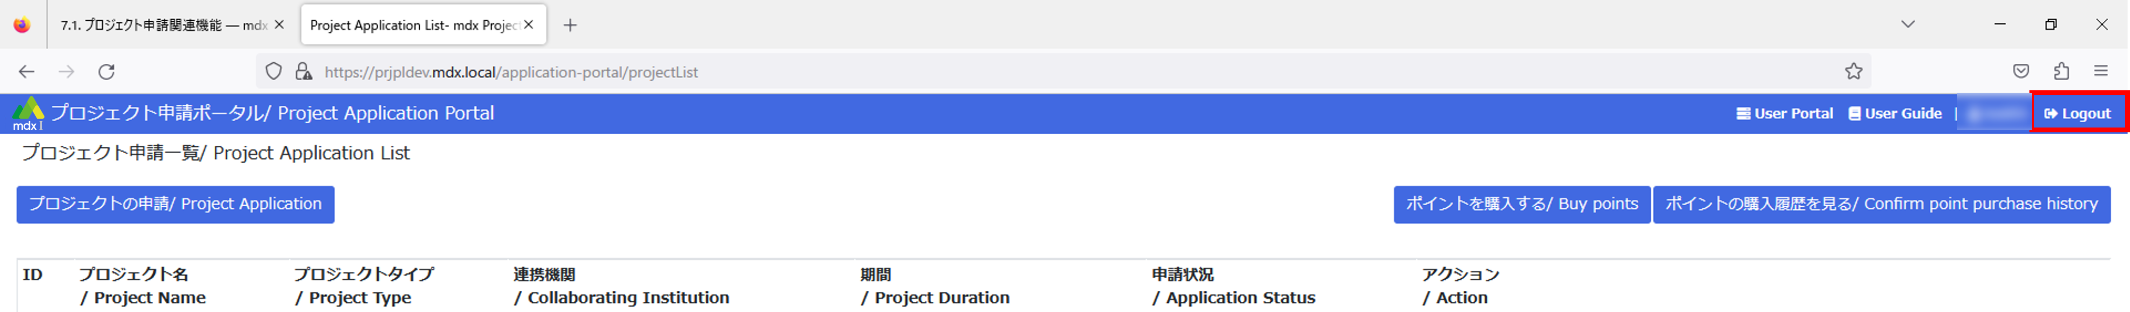Show site security padlock information
The height and width of the screenshot is (312, 2130).
pos(304,72)
